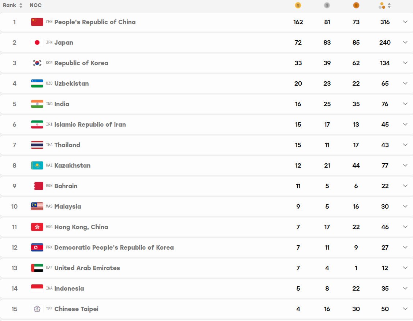The width and height of the screenshot is (413, 321).
Task: Click the Indonesia country name
Action: coord(69,288)
